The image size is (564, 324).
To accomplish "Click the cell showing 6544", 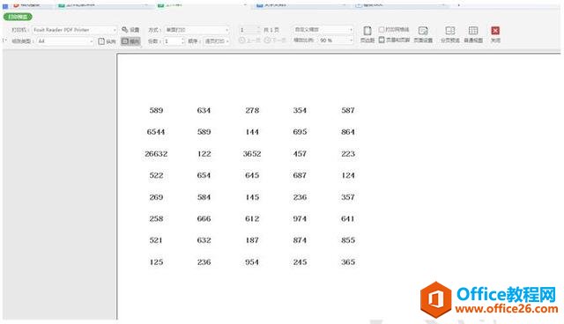I will (x=156, y=132).
